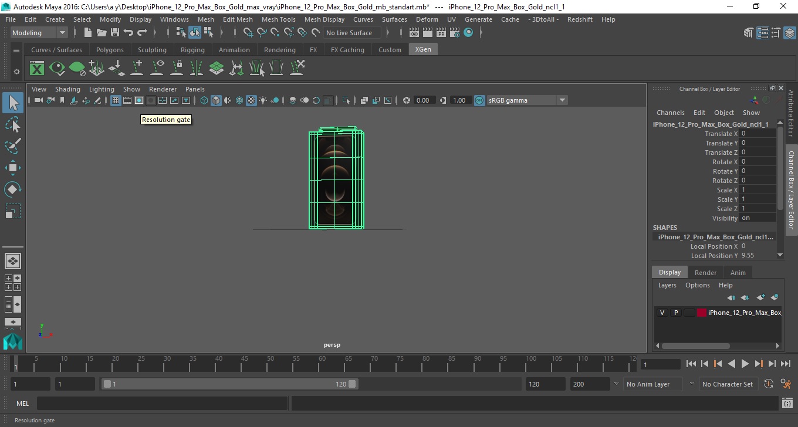Click the red layer color swatch

click(x=701, y=313)
